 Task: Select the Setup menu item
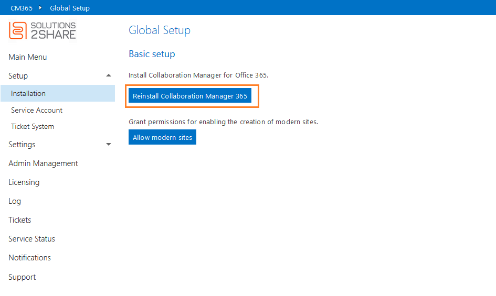tap(18, 76)
